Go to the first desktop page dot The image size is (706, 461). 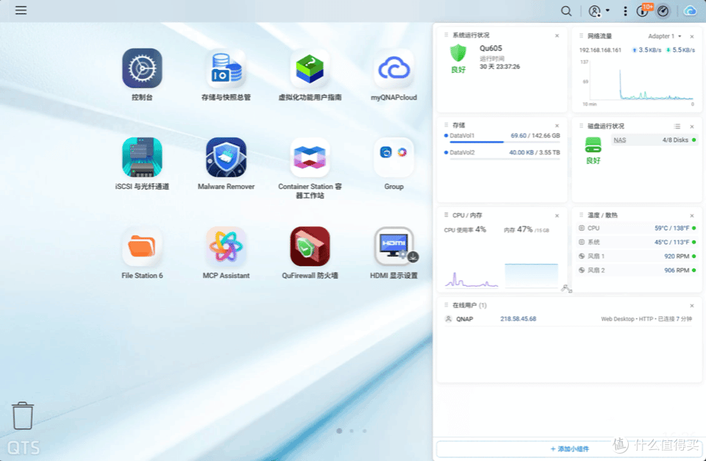pyautogui.click(x=339, y=431)
